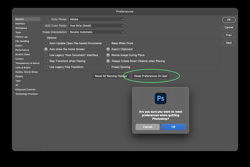Switch to Performance preferences
Screen dimensions: 250x167
[x=22, y=50]
